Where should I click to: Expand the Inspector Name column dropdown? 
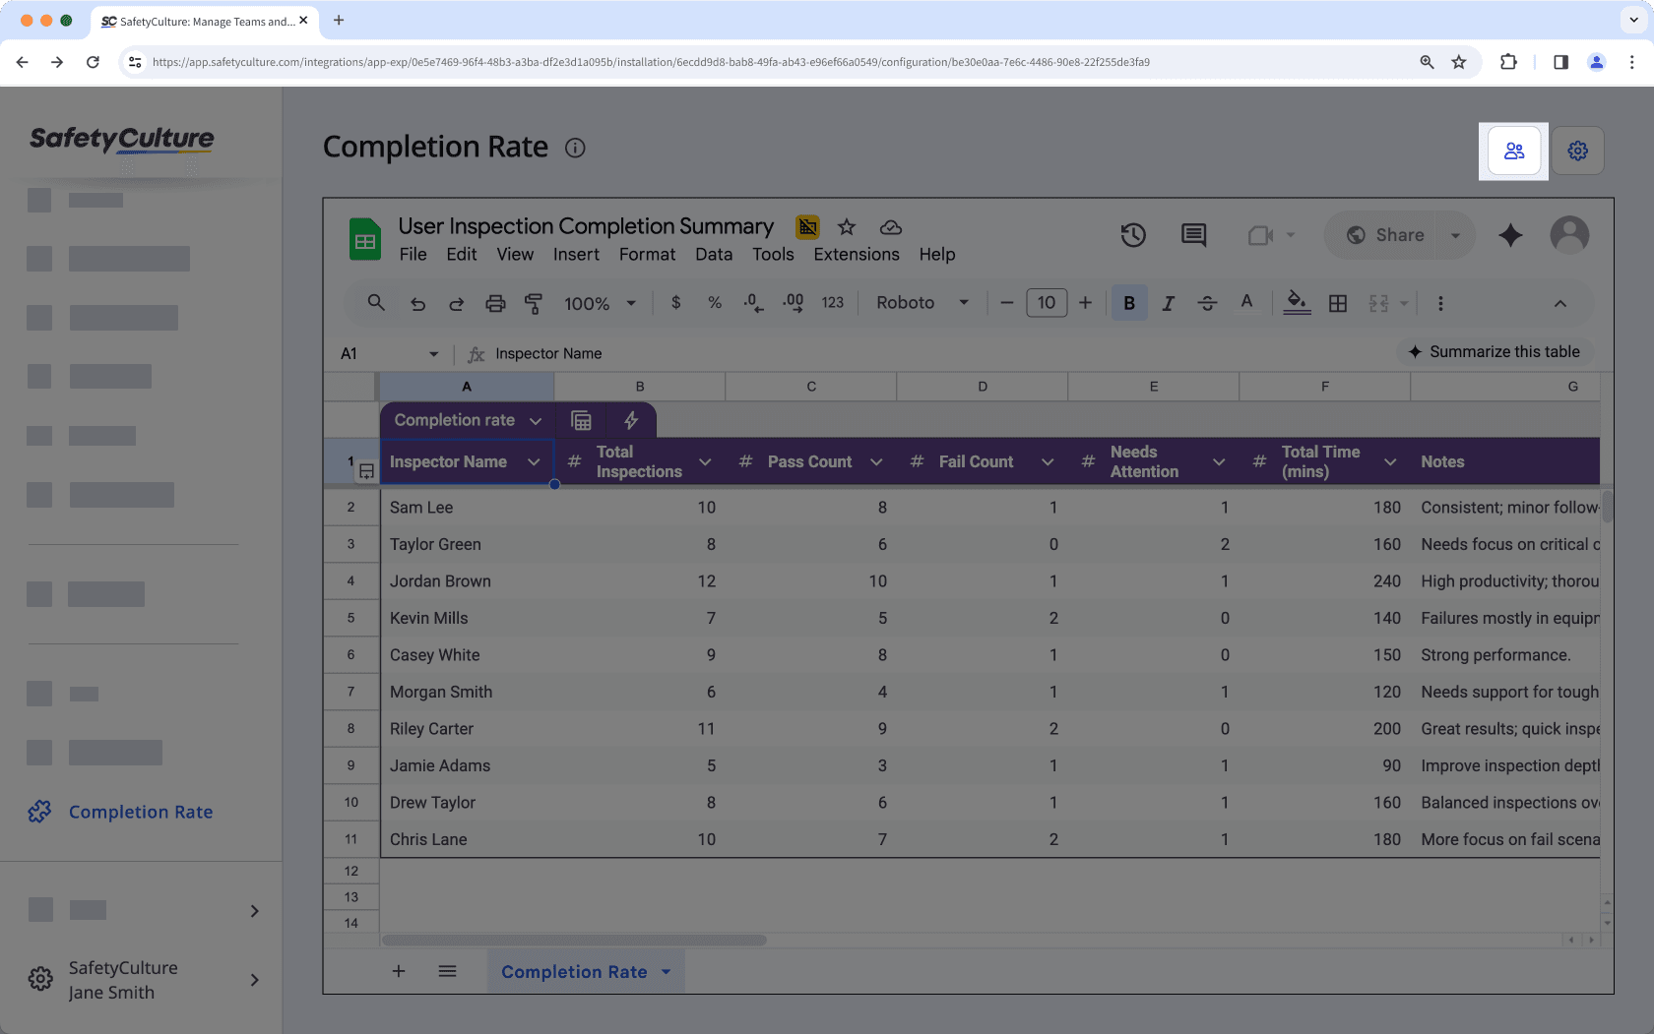click(x=535, y=460)
